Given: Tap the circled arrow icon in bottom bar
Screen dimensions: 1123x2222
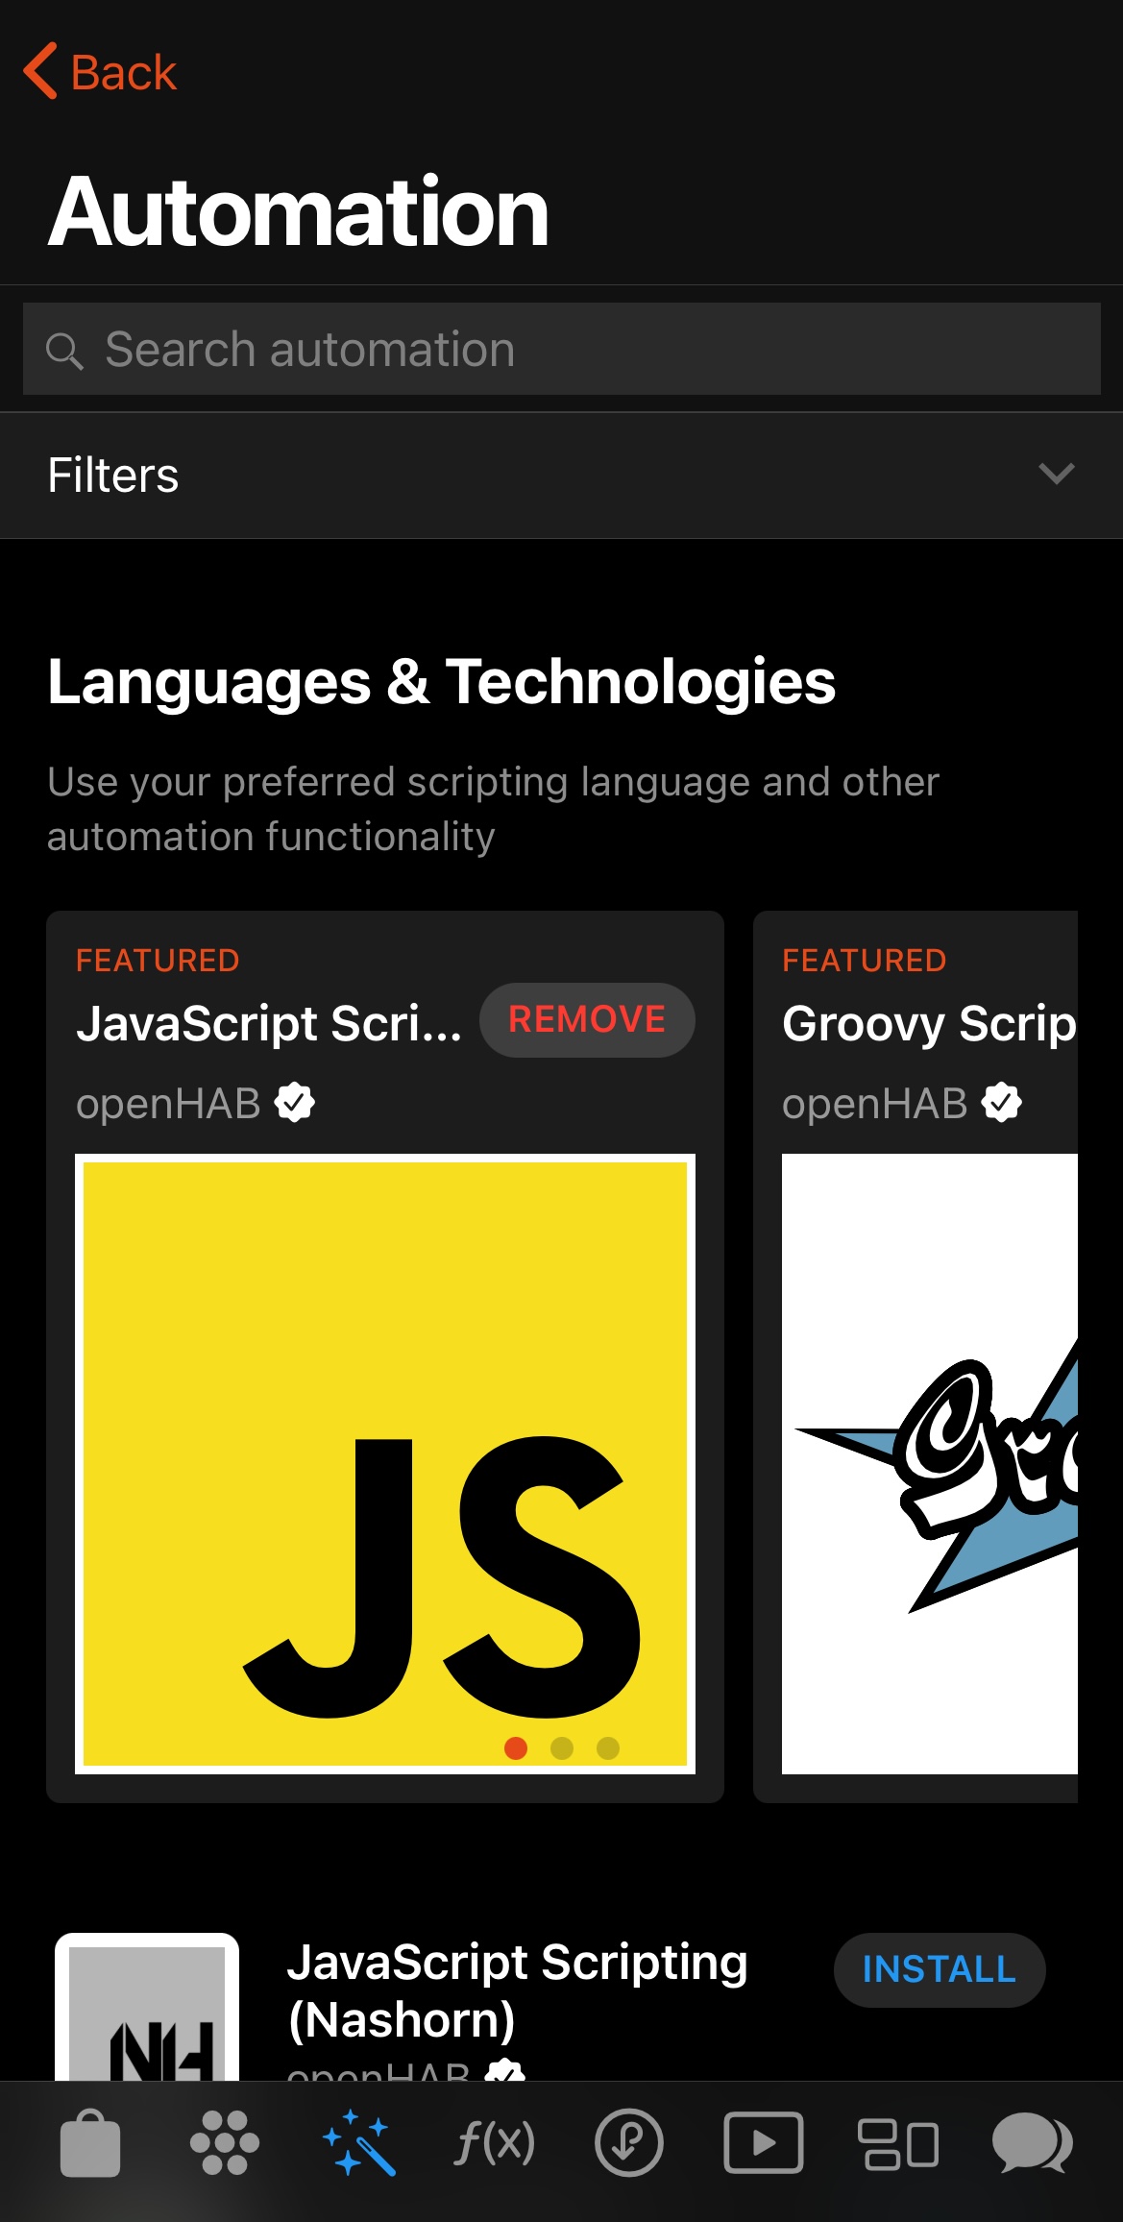Looking at the screenshot, I should [628, 2143].
